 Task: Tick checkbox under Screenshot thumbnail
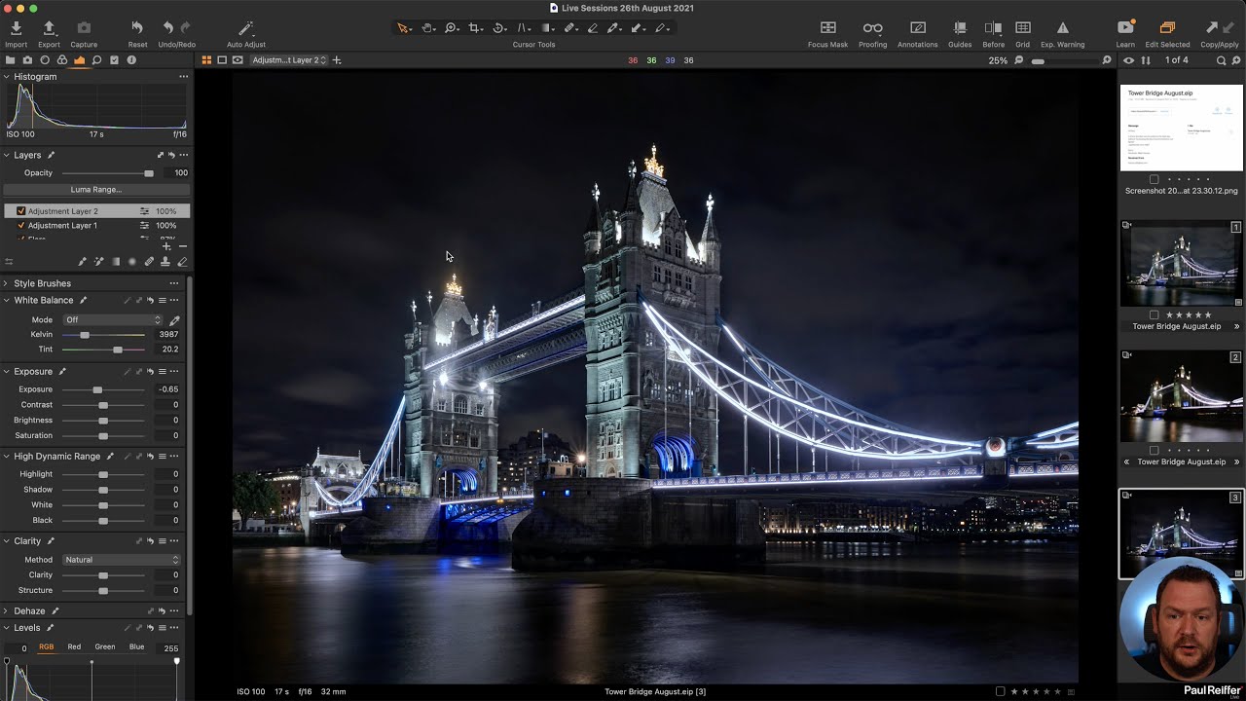pyautogui.click(x=1154, y=179)
